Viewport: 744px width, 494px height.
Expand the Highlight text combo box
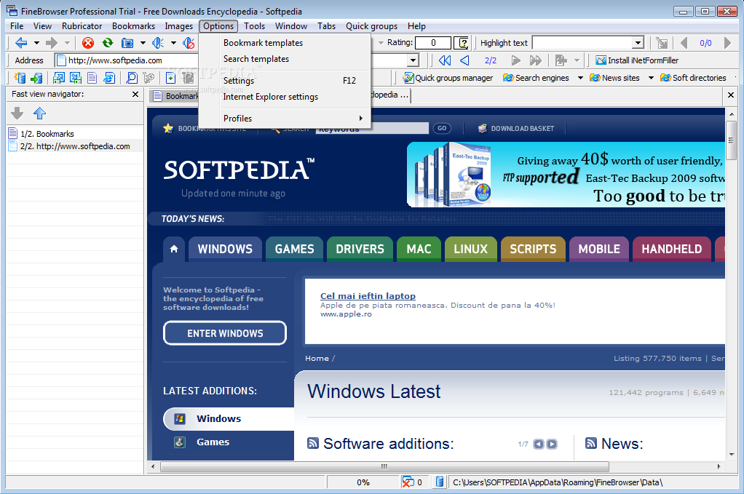click(x=638, y=43)
